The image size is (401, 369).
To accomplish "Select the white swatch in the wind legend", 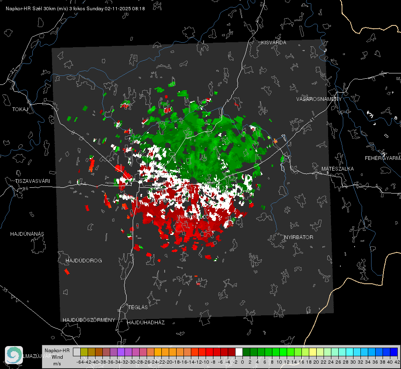I will click(x=239, y=352).
